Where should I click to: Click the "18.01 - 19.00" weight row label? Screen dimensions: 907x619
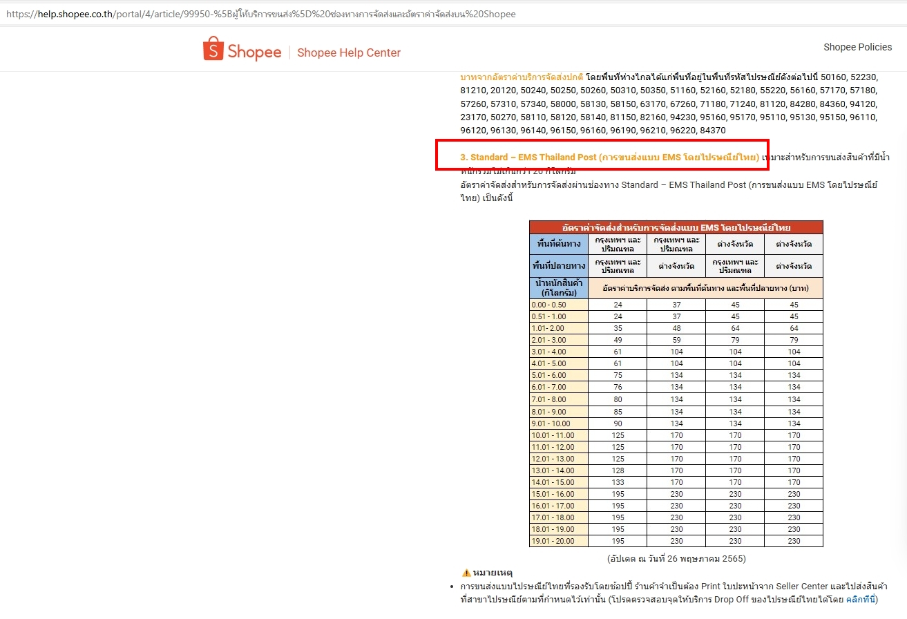pos(559,529)
